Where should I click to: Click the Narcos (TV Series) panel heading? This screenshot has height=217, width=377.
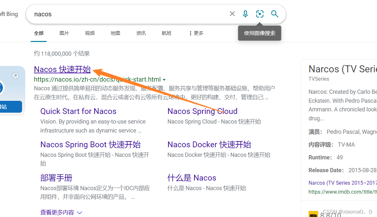pos(342,69)
